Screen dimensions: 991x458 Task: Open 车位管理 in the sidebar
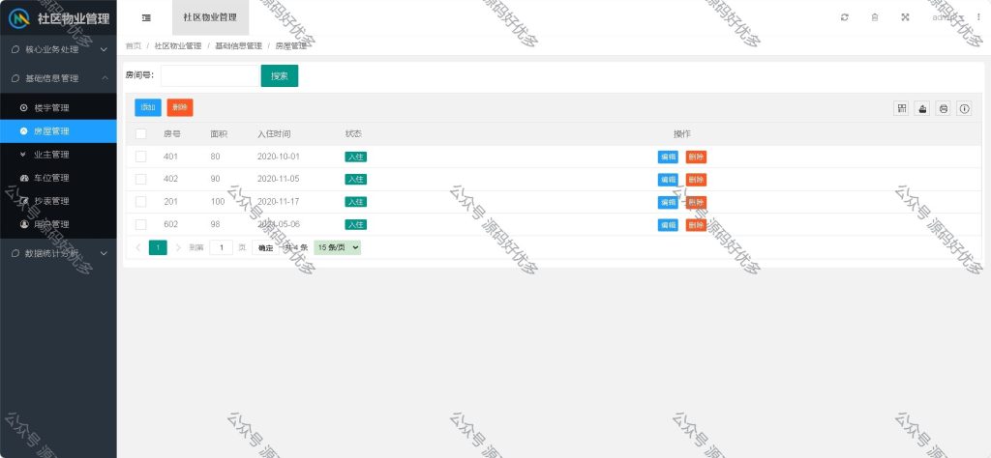click(58, 178)
